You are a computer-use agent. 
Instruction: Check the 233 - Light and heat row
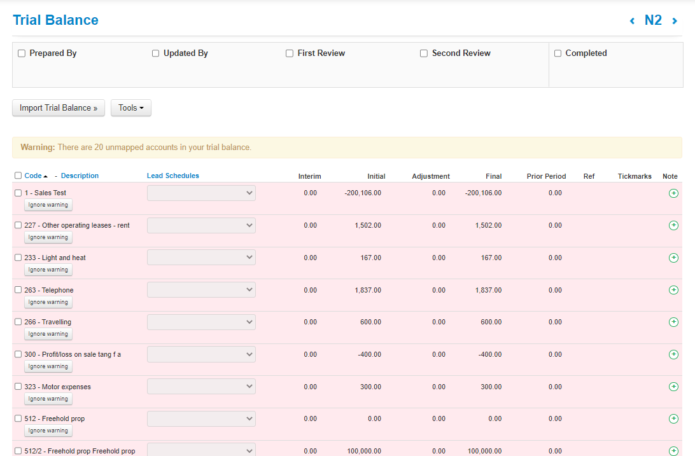pyautogui.click(x=18, y=257)
